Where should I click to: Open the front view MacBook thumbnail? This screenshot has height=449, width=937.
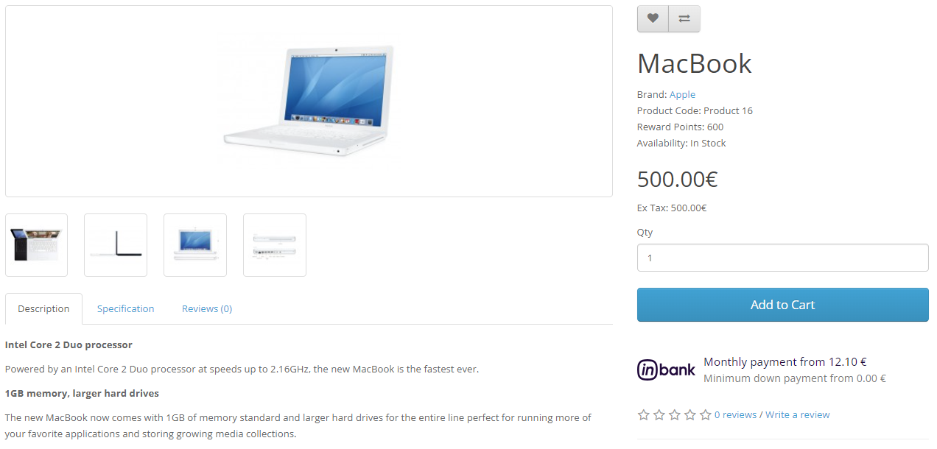tap(195, 245)
